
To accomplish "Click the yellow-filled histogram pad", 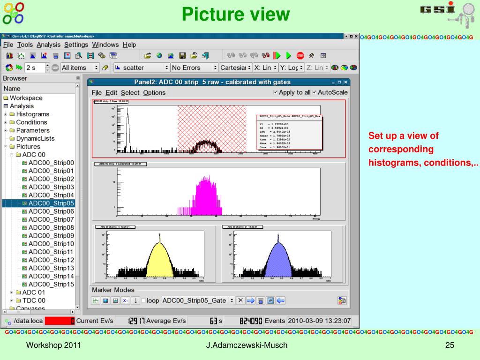I will pyautogui.click(x=154, y=254).
